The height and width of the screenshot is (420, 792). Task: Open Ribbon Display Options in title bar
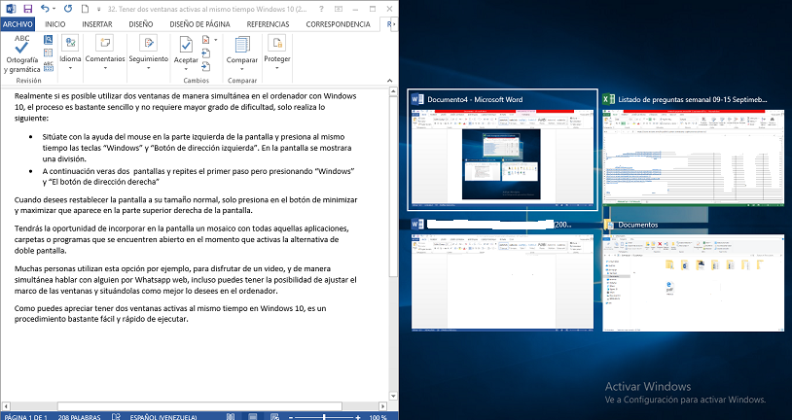click(x=339, y=9)
